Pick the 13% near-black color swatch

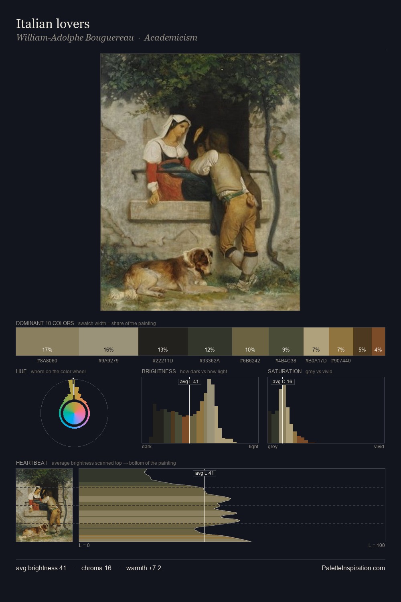[163, 342]
